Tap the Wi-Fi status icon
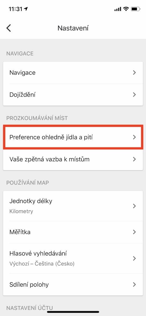The image size is (146, 316). pos(126,9)
